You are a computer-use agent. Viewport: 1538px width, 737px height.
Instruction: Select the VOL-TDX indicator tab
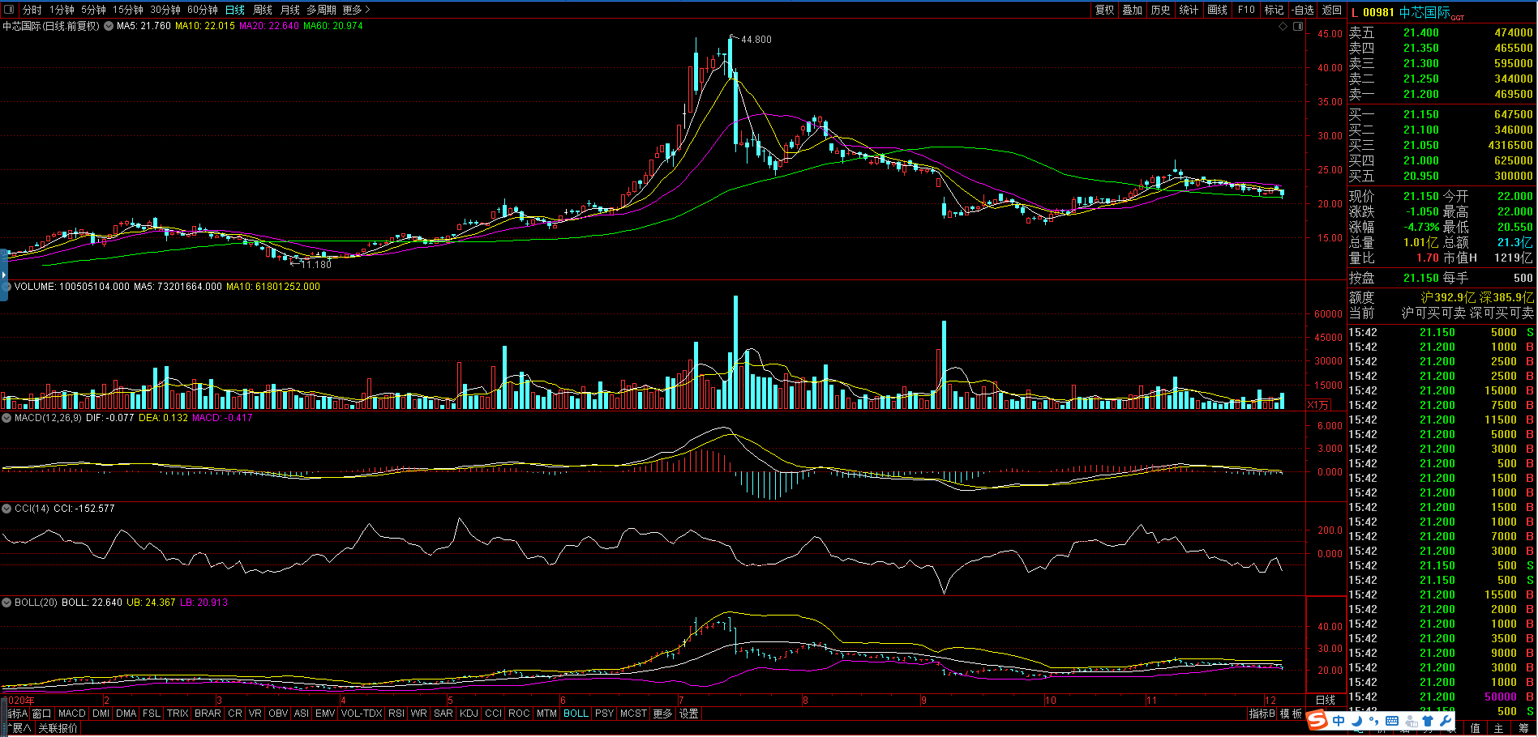pos(362,714)
